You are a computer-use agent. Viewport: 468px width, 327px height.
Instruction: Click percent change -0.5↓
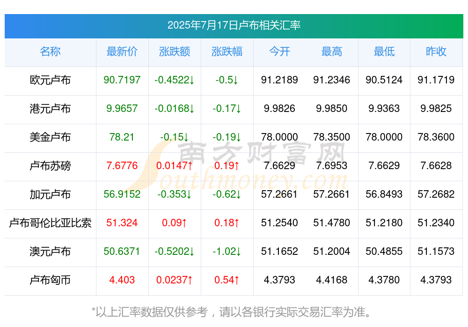(x=227, y=80)
